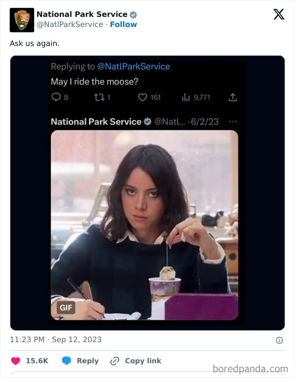
Task: View analytics icon showing 9,771 impressions
Action: tap(185, 97)
